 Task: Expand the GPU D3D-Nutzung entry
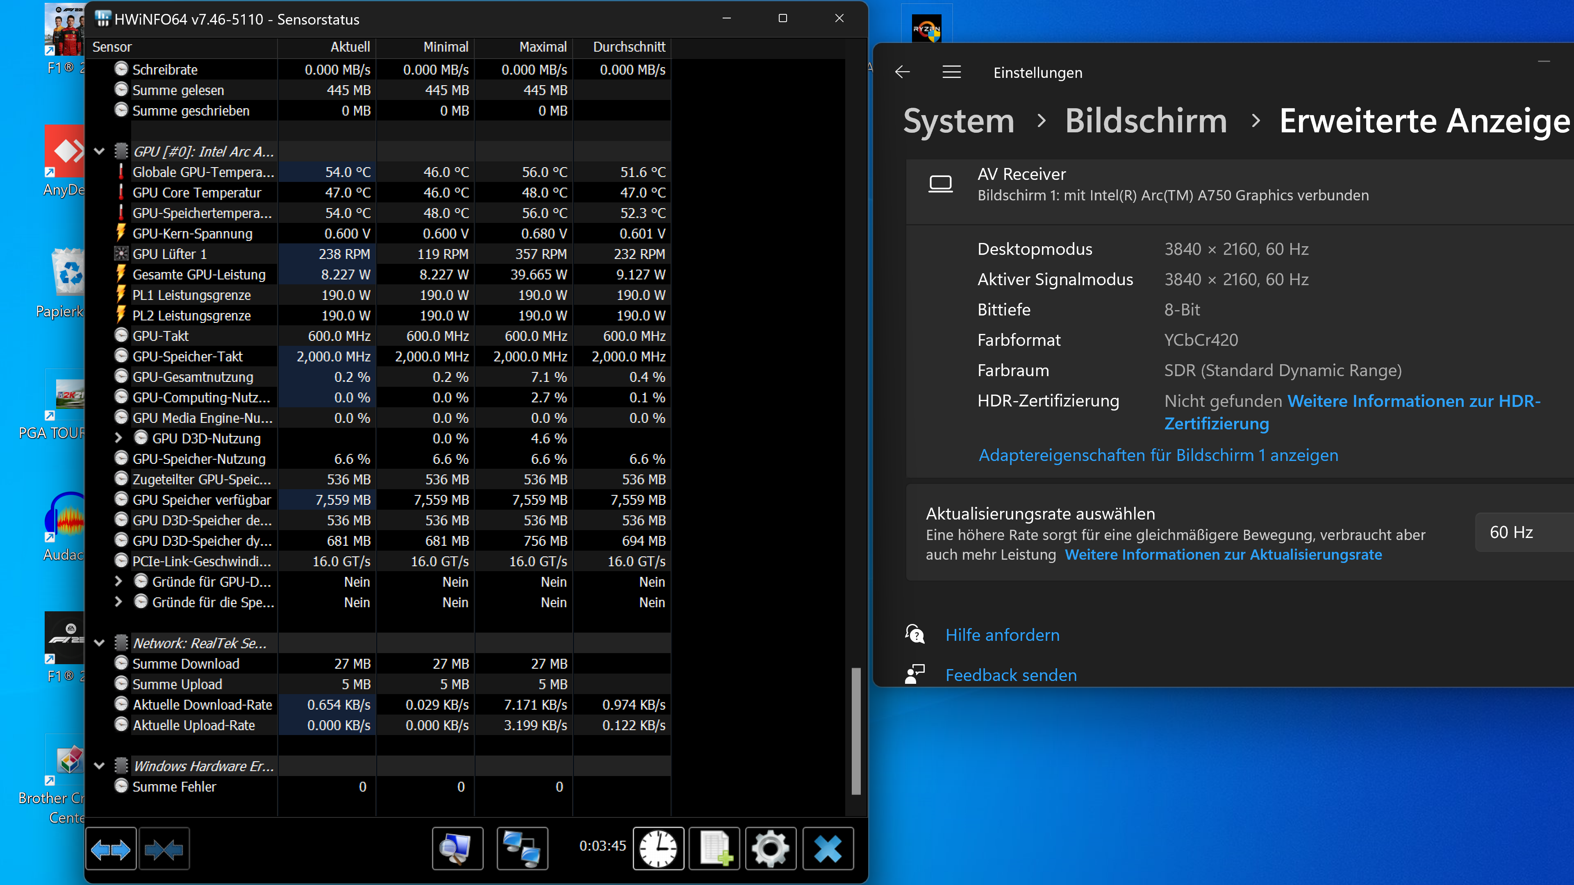coord(118,438)
